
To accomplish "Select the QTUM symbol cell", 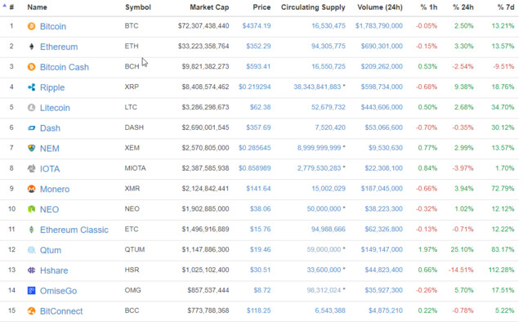I will (x=135, y=249).
